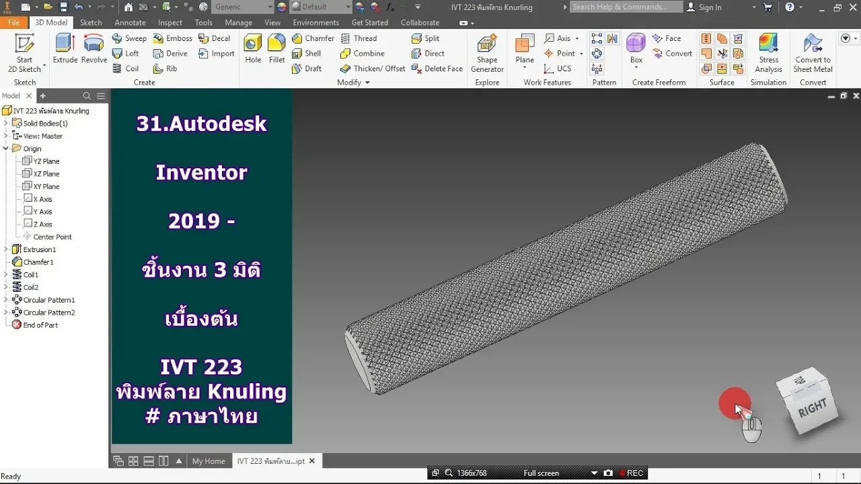Add a browser panel with plus
This screenshot has width=861, height=484.
click(x=42, y=96)
